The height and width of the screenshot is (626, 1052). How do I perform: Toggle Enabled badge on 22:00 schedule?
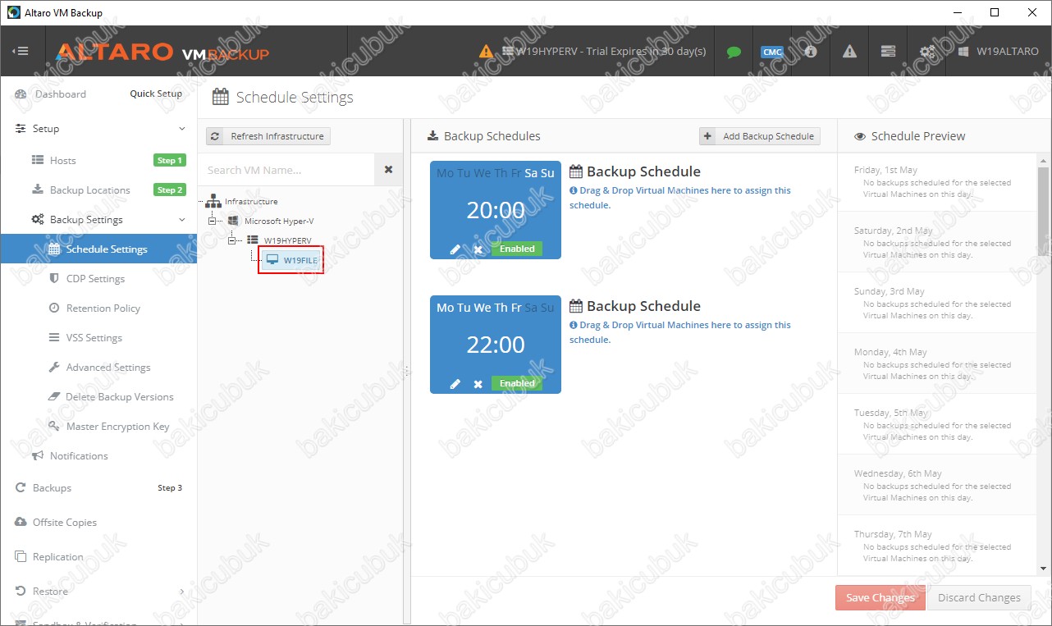517,383
